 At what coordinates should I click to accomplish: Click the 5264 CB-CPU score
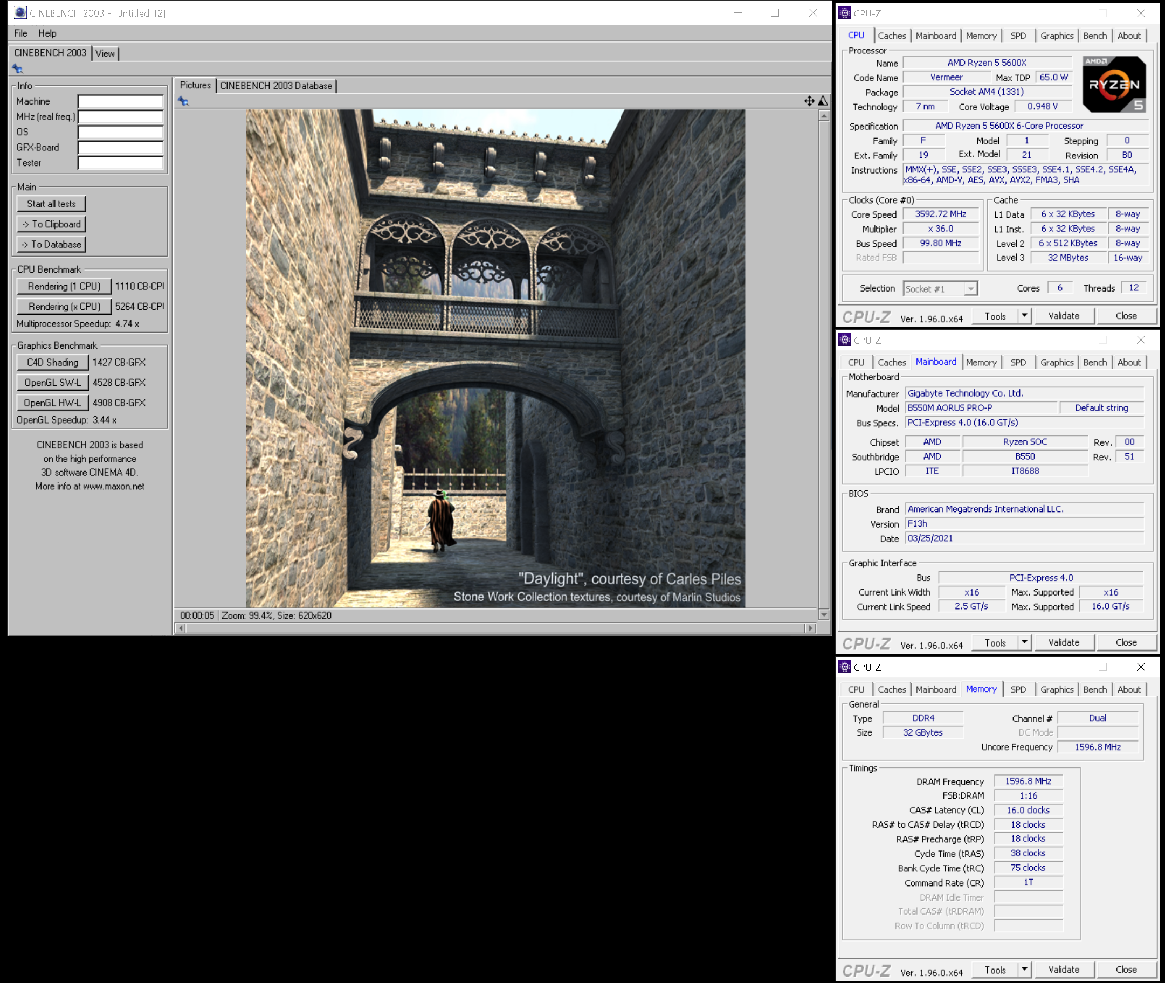[x=139, y=307]
